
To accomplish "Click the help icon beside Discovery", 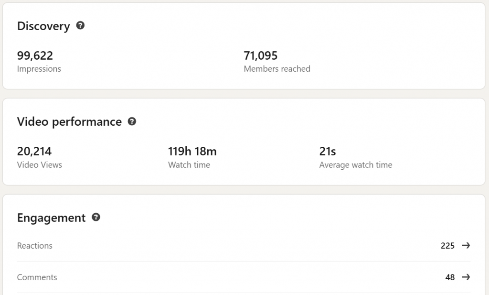I will 80,26.
